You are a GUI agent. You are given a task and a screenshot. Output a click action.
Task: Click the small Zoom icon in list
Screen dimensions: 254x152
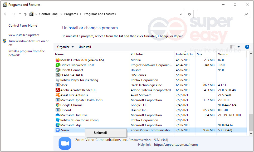(57, 130)
